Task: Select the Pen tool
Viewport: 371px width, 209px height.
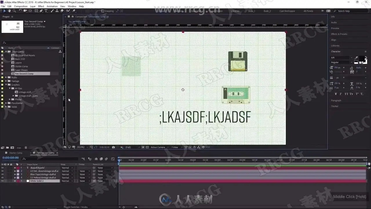Action: coord(41,11)
